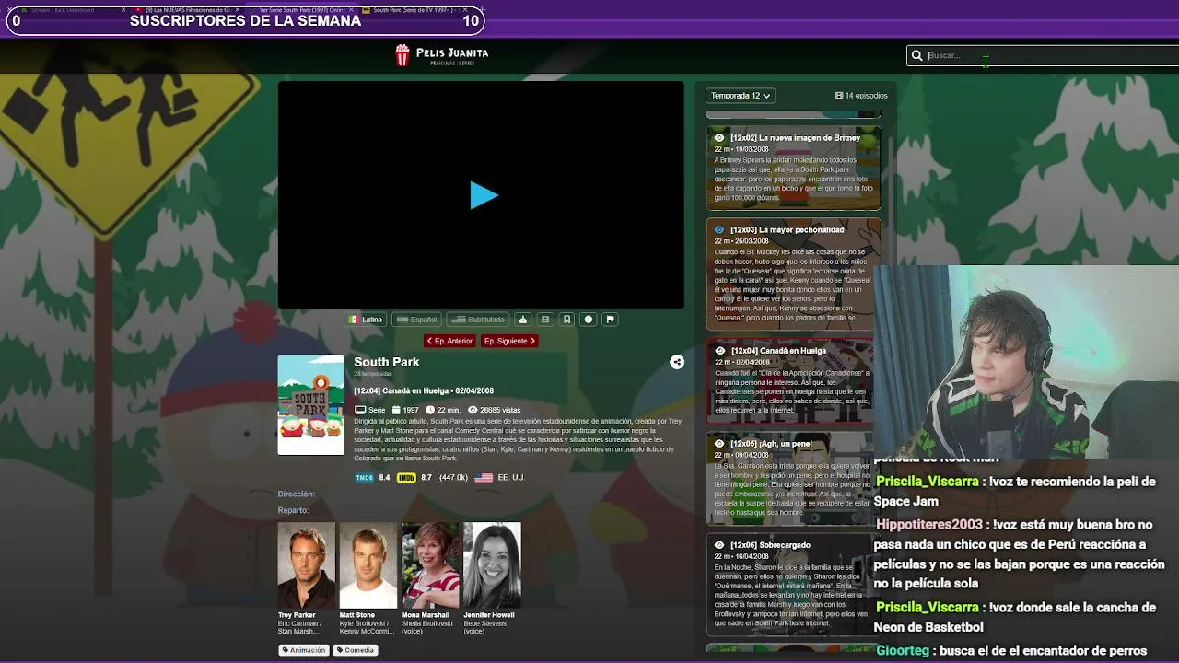
Task: Open episode 12x02 La nueva imagen de Britney
Action: click(793, 169)
